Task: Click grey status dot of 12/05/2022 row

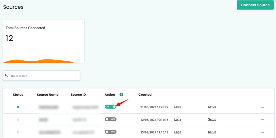Action: (18, 120)
